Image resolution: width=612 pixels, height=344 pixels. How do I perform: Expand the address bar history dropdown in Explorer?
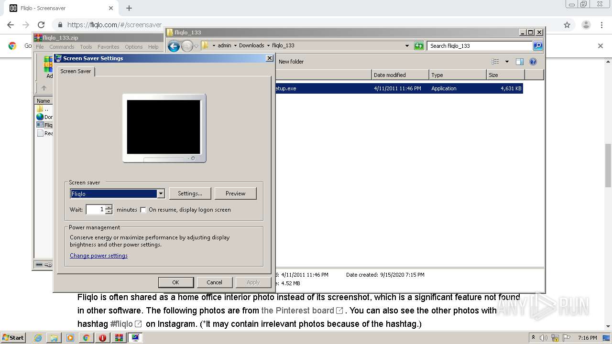407,46
